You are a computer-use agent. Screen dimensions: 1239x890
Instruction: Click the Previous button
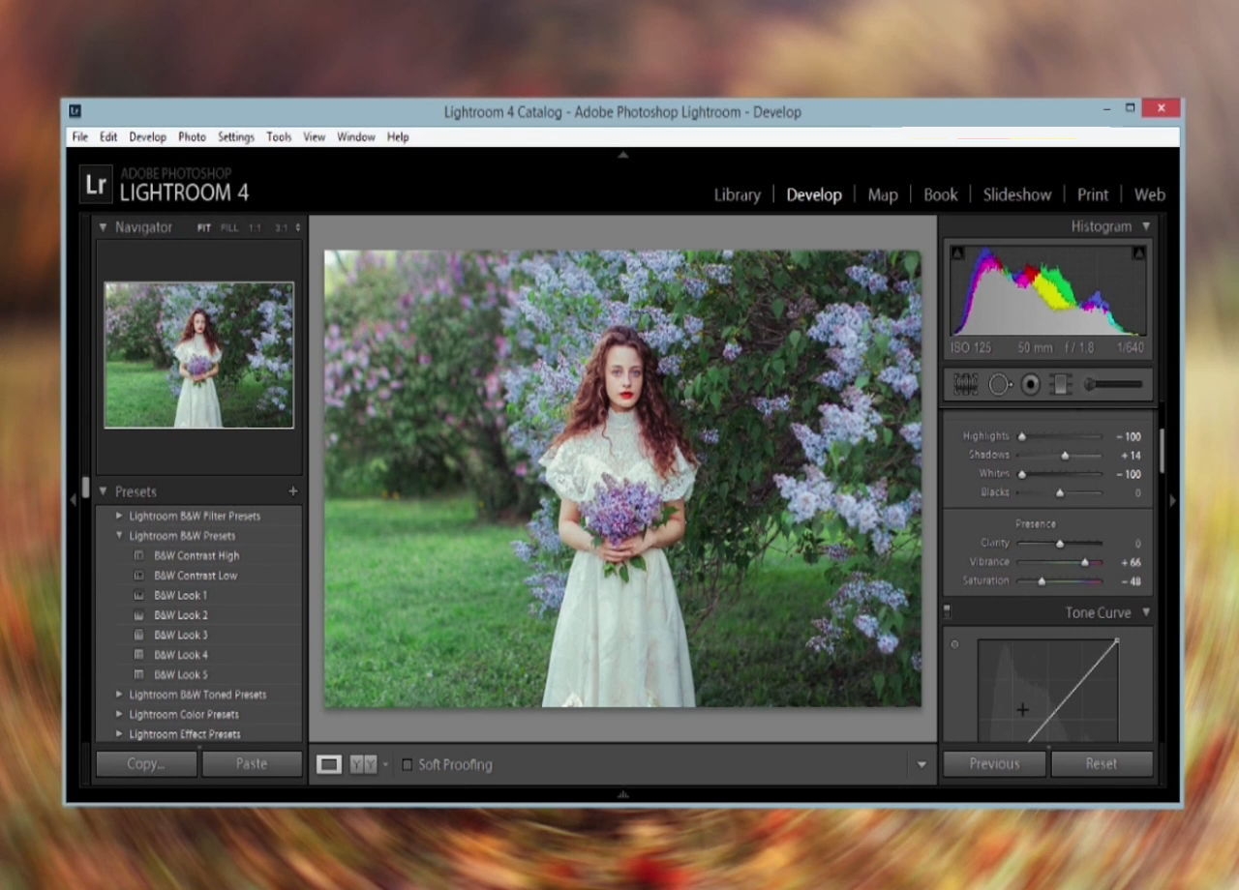(x=994, y=763)
